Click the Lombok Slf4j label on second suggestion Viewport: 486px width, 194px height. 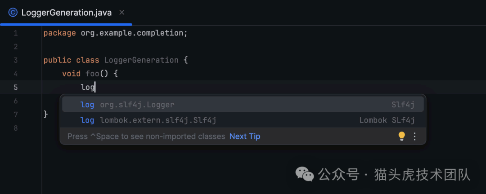(x=387, y=120)
